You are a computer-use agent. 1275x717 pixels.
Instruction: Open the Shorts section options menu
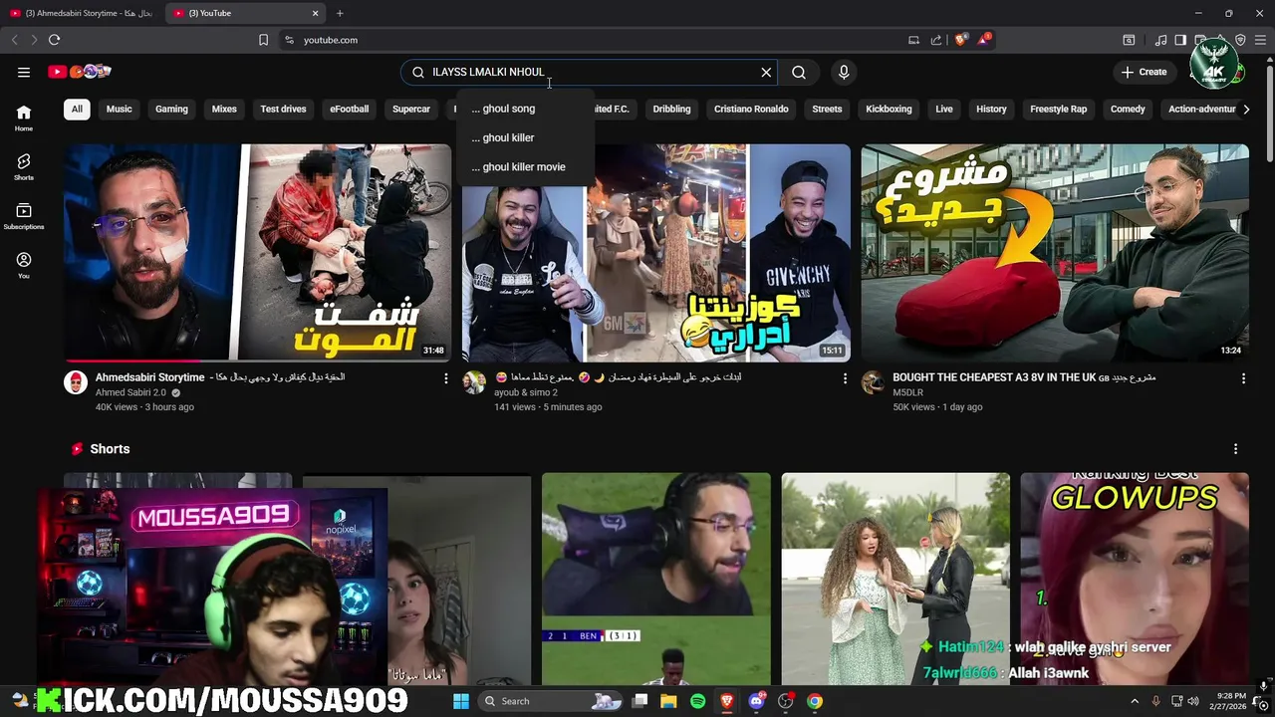pyautogui.click(x=1235, y=449)
